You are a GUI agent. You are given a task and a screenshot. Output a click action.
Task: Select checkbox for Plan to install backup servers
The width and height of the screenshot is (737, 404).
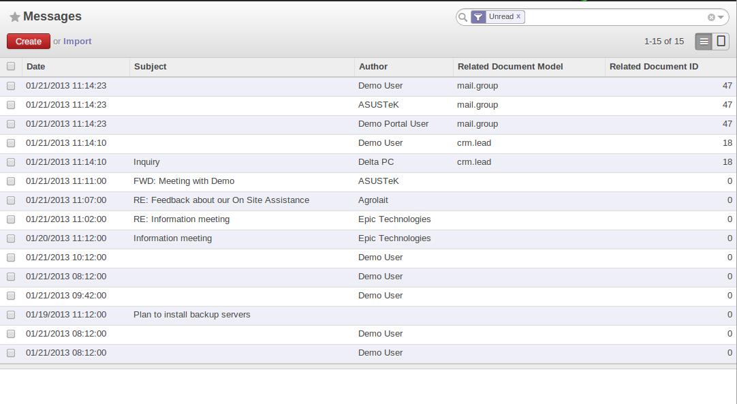pyautogui.click(x=11, y=315)
